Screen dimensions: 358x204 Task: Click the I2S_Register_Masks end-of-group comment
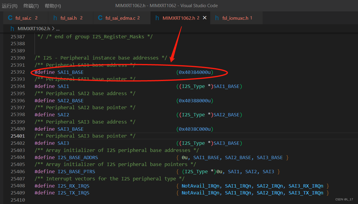[x=95, y=37]
